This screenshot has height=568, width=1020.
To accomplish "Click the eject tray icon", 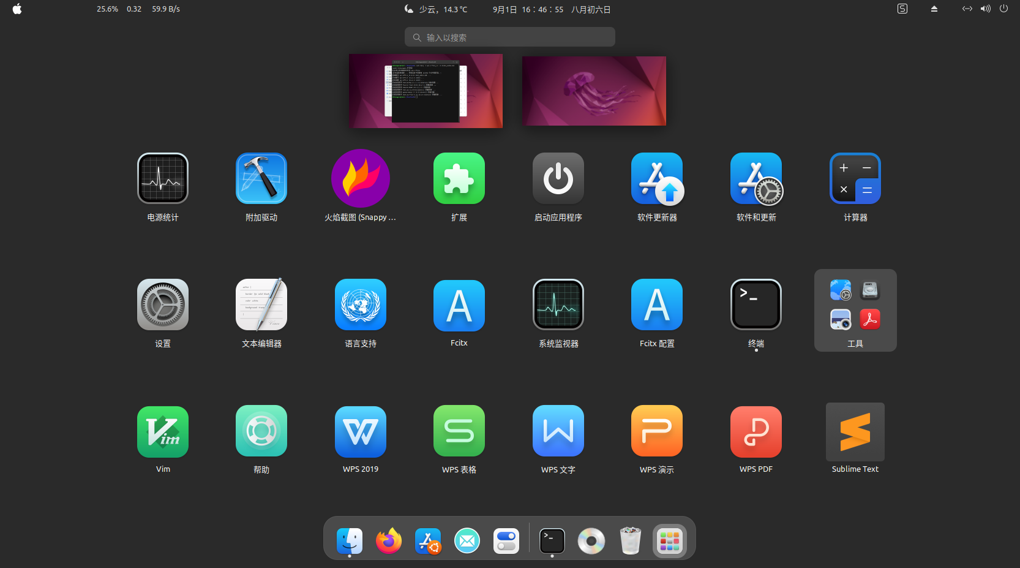I will pos(934,9).
